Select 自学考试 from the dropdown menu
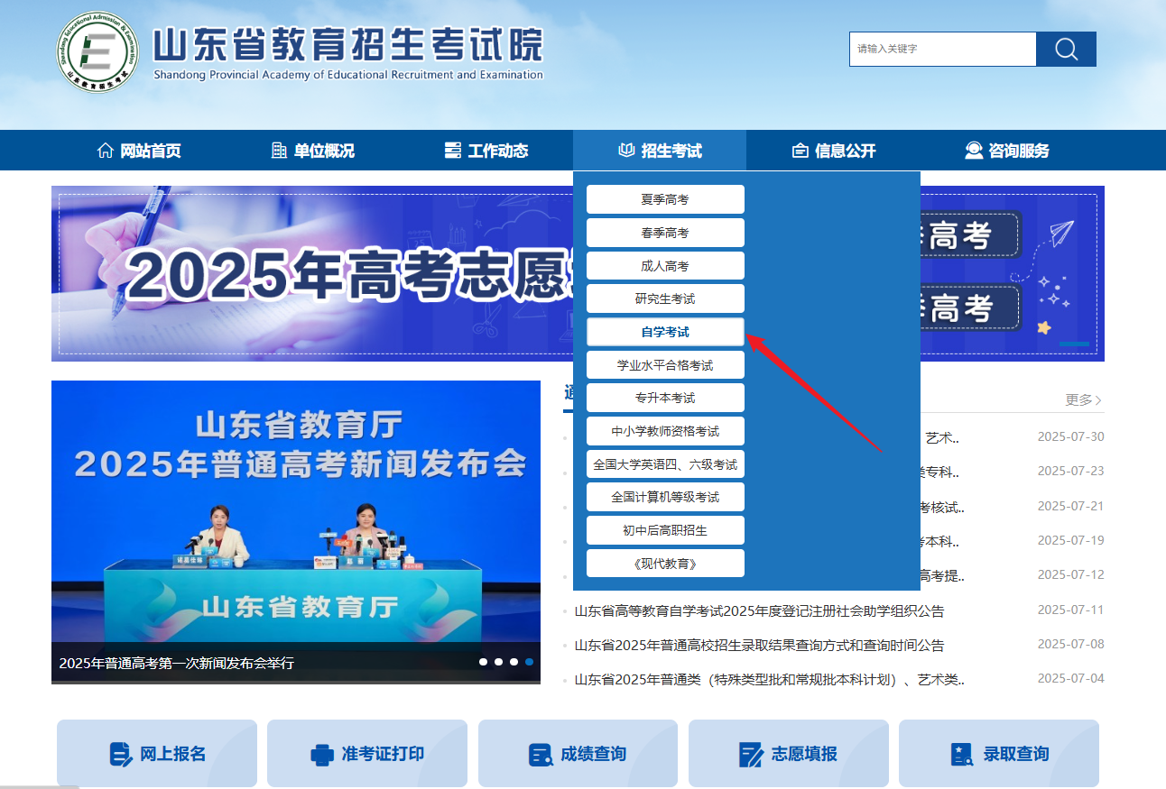 pyautogui.click(x=665, y=331)
